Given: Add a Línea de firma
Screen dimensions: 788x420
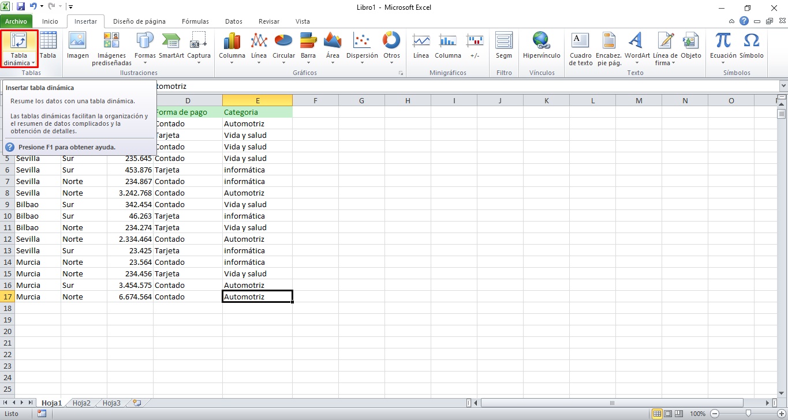Looking at the screenshot, I should coord(666,49).
